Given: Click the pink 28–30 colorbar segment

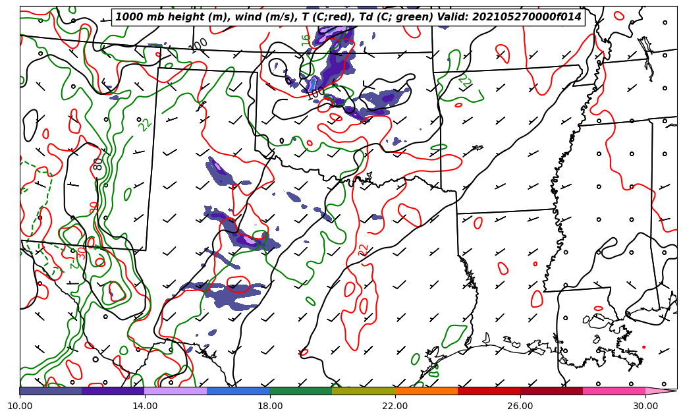Looking at the screenshot, I should point(614,391).
